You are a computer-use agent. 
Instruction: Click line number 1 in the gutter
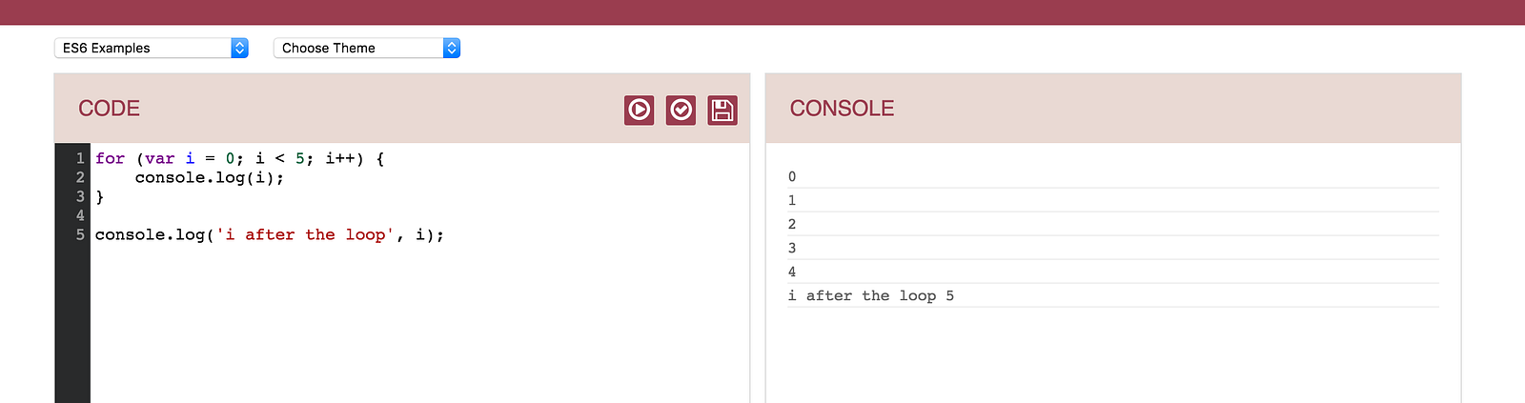click(x=80, y=158)
